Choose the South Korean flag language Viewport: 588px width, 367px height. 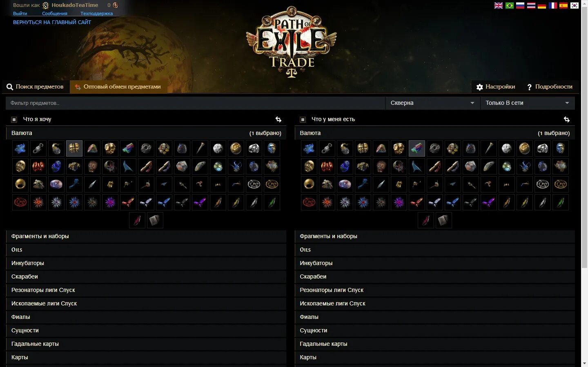(575, 5)
